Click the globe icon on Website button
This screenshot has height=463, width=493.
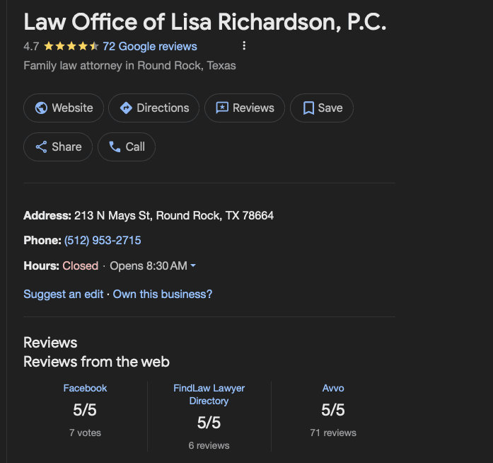(41, 108)
